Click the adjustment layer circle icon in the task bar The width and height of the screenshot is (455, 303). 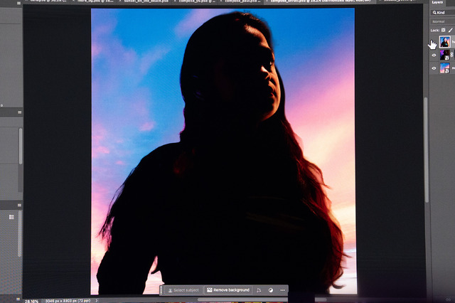tap(270, 290)
